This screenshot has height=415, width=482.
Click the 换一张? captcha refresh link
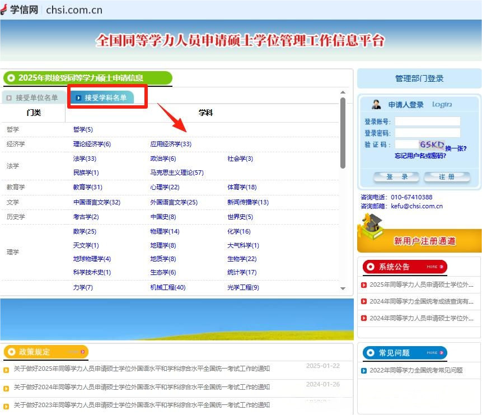point(455,148)
